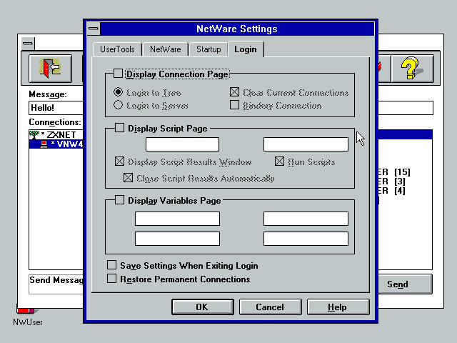This screenshot has height=343, width=457.
Task: Click the NetWare Settings title bar
Action: (237, 29)
